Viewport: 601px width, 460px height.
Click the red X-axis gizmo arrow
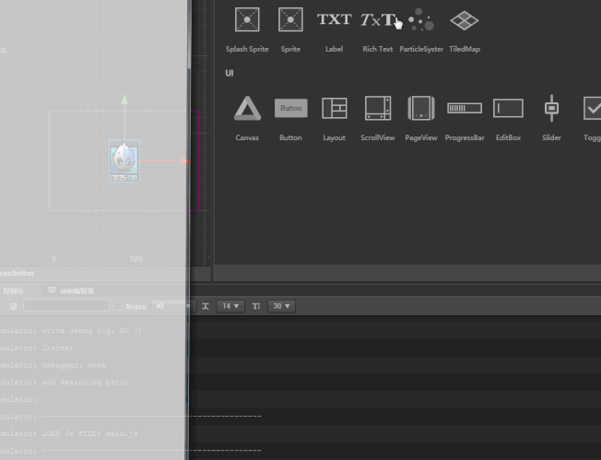coord(185,161)
